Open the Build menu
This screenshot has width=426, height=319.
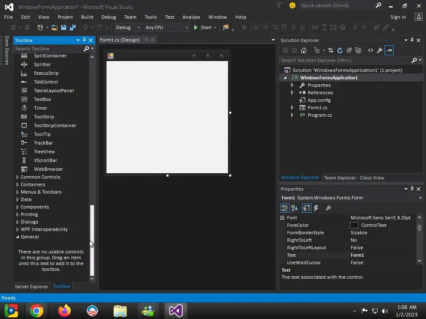click(87, 17)
